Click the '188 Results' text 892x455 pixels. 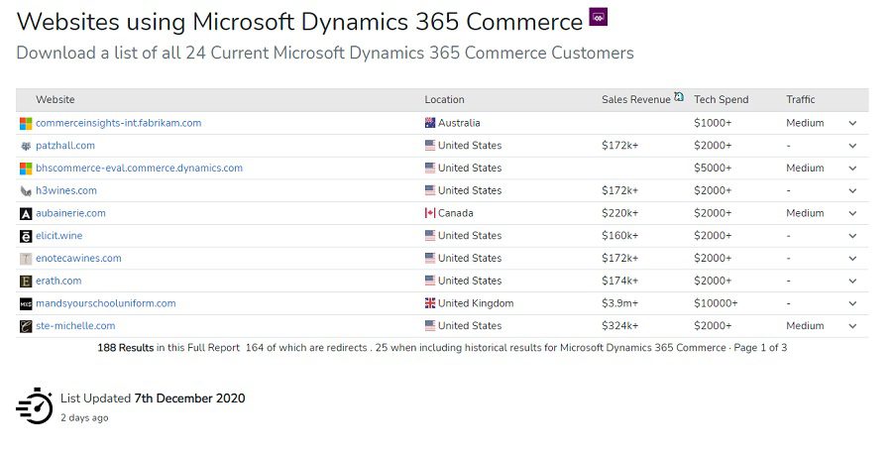[126, 348]
